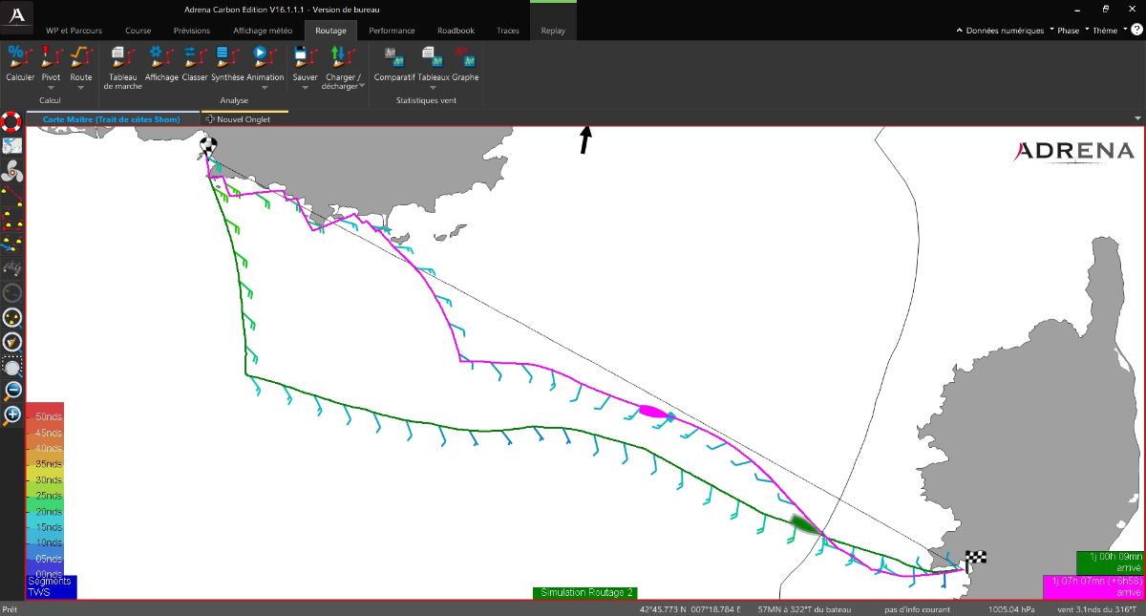Click the Nouvel Onglet button
The image size is (1146, 616).
pyautogui.click(x=239, y=119)
